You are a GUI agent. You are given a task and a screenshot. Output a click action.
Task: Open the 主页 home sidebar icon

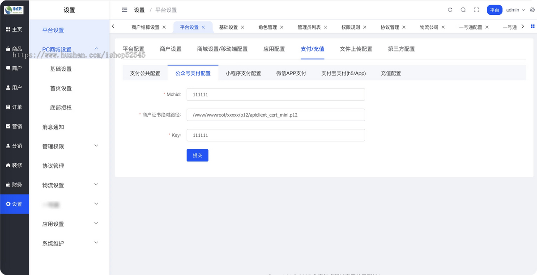[8, 30]
